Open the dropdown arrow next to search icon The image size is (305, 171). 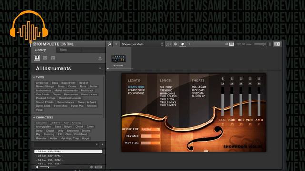[116, 44]
